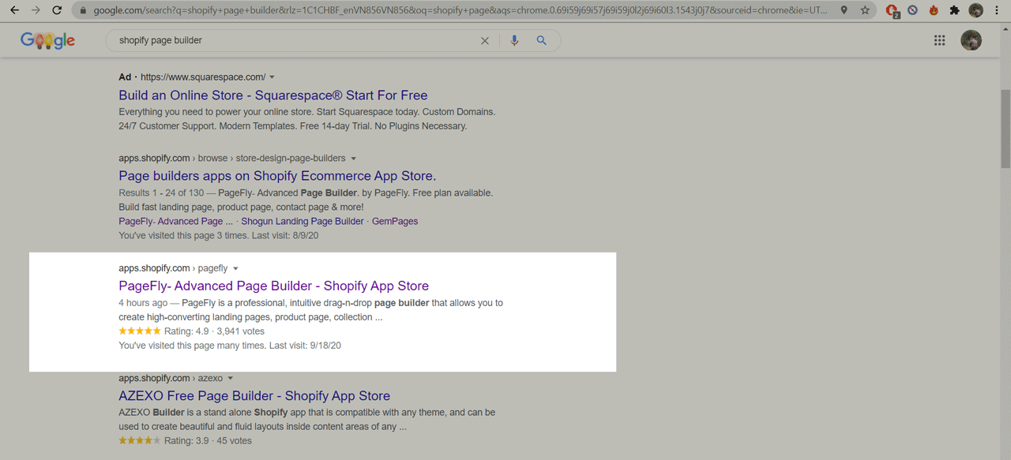Click the browser back arrow

[x=14, y=10]
